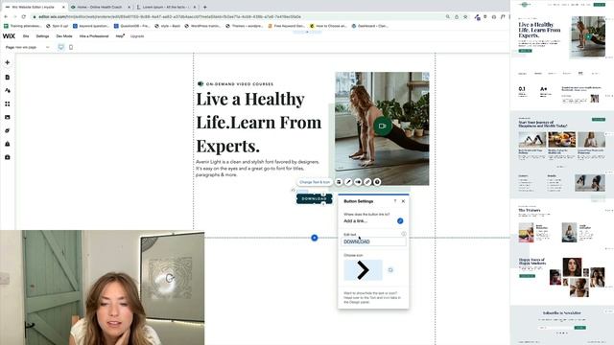The height and width of the screenshot is (345, 614).
Task: Open the Dashboard bookmark
Action: pos(369,26)
